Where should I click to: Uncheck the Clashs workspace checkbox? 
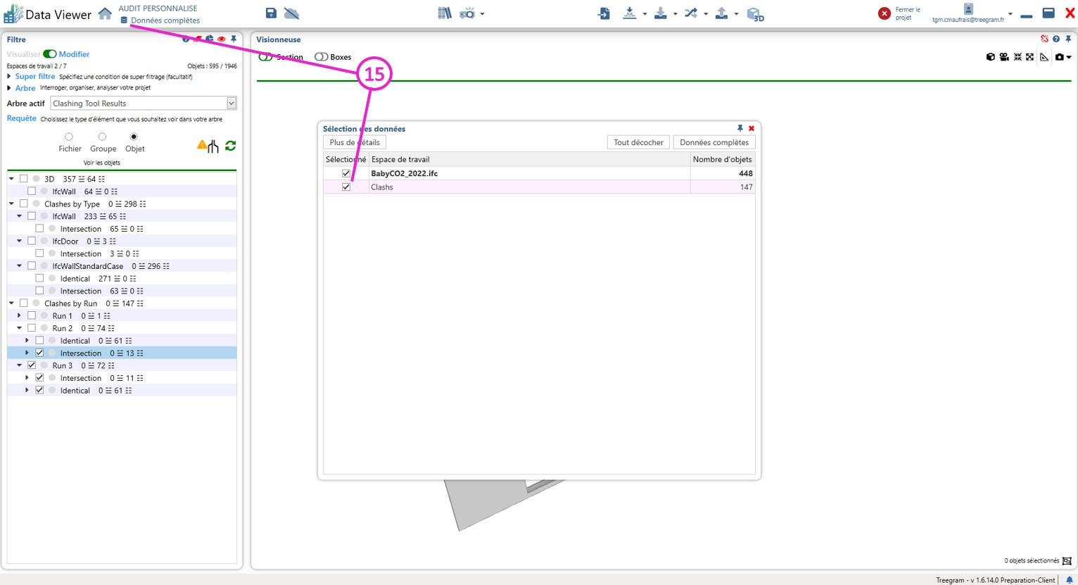click(x=346, y=187)
